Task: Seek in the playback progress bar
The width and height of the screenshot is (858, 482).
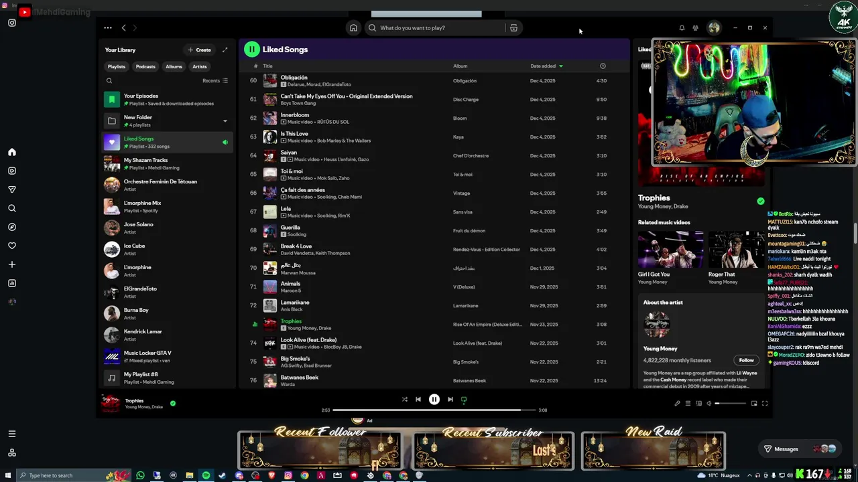Action: [x=434, y=410]
